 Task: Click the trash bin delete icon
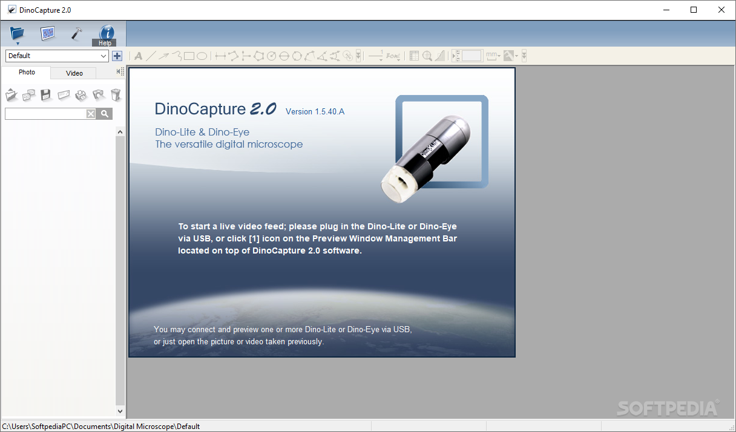coord(116,94)
